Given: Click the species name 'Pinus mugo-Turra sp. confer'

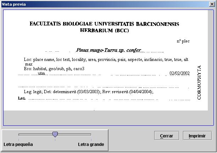Looking at the screenshot, I should (108, 50).
